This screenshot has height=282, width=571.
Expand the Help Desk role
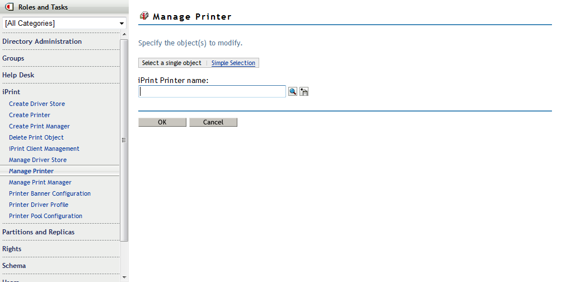tap(18, 75)
